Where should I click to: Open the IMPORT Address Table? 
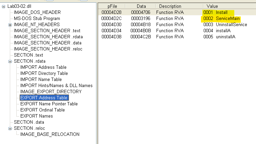click(x=43, y=67)
